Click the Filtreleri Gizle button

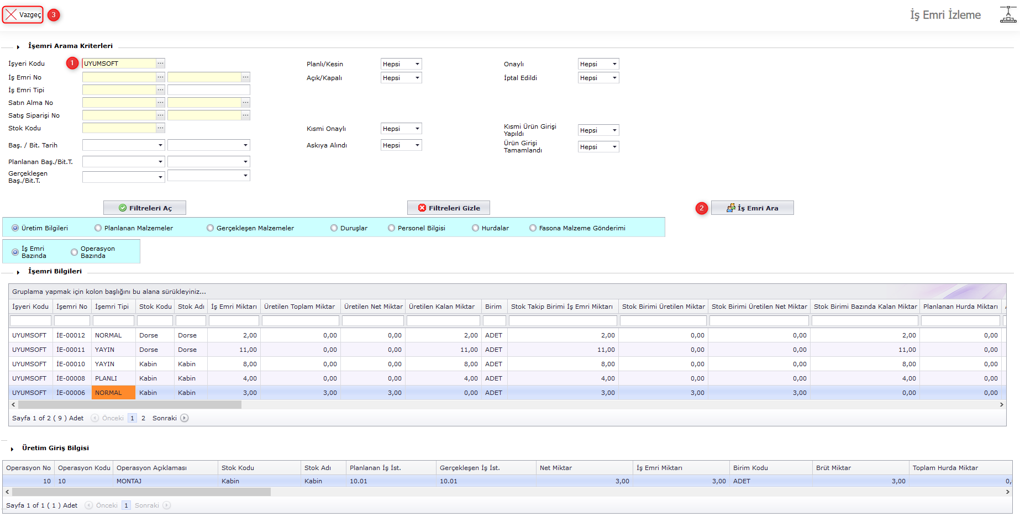[448, 208]
